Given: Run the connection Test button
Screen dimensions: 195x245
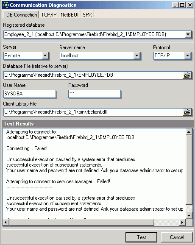Looking at the screenshot, I should [142, 237].
